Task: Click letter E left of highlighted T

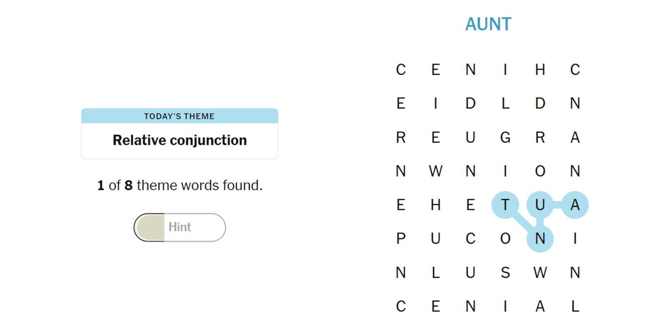Action: tap(470, 205)
